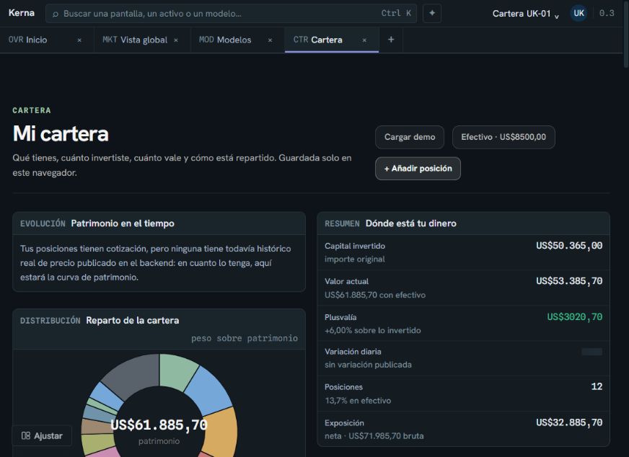
Task: Close the OVR Inicio tab
Action: (79, 40)
